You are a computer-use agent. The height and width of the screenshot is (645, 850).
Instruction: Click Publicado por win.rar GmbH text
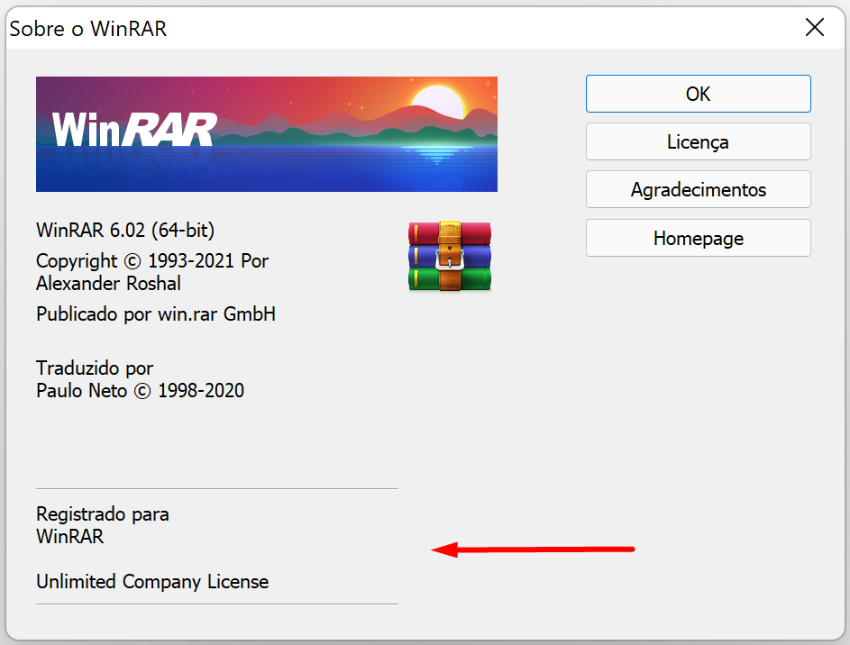point(156,314)
